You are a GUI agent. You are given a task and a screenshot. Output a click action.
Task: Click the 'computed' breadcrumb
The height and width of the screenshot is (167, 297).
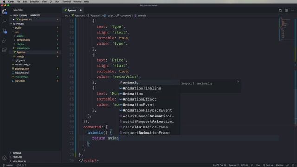tap(126, 16)
